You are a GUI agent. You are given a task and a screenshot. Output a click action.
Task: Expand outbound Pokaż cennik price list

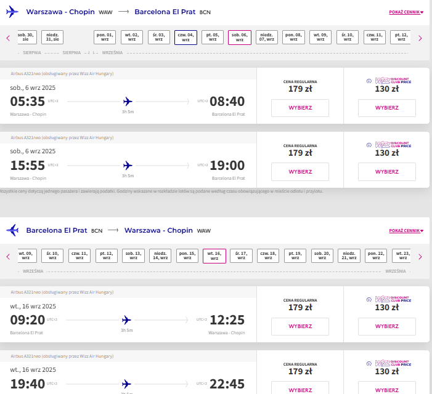click(406, 12)
